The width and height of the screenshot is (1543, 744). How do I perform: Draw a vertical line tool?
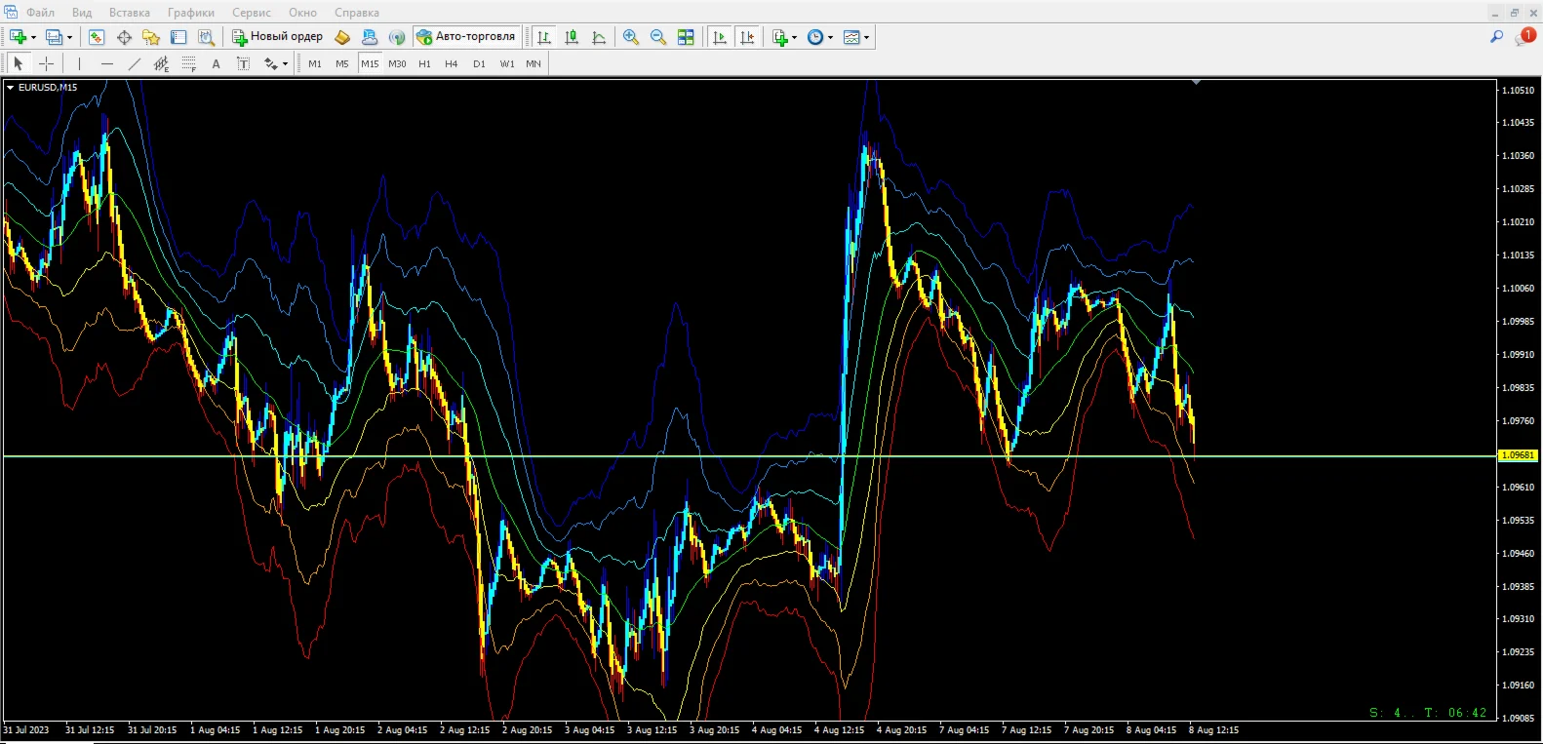(x=79, y=63)
